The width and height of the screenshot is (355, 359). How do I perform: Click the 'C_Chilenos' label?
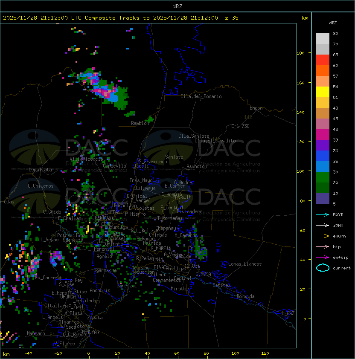tap(41, 186)
